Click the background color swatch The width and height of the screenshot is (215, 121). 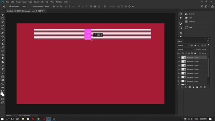3,95
